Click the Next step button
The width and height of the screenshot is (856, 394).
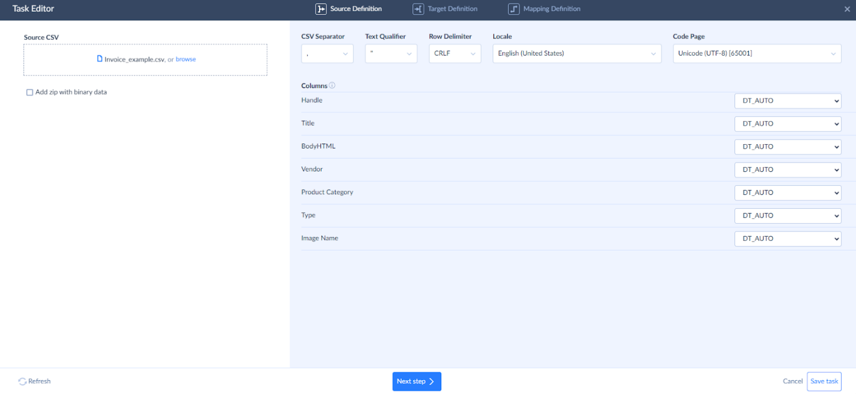[416, 381]
